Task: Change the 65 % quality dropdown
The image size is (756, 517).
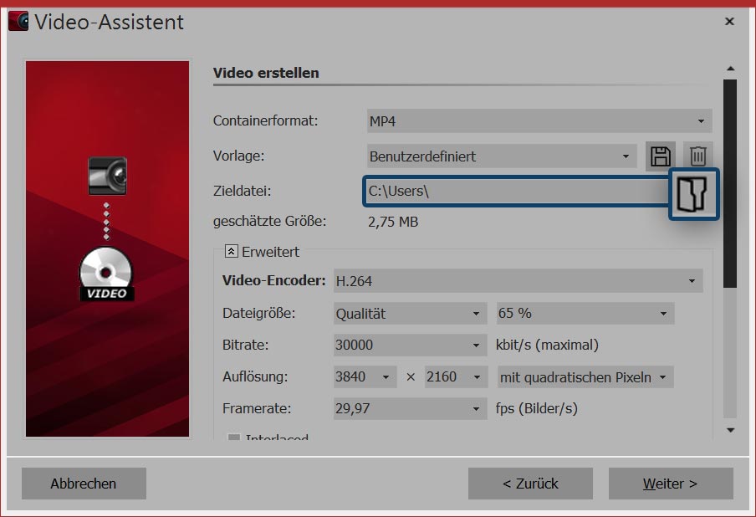Action: click(585, 314)
